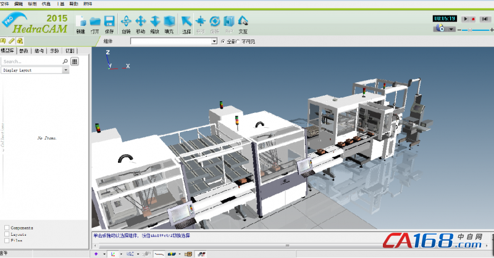Screen dimensions: 494x258
Task: Click the connection nodes icon in bottom toolbar
Action: [202, 254]
